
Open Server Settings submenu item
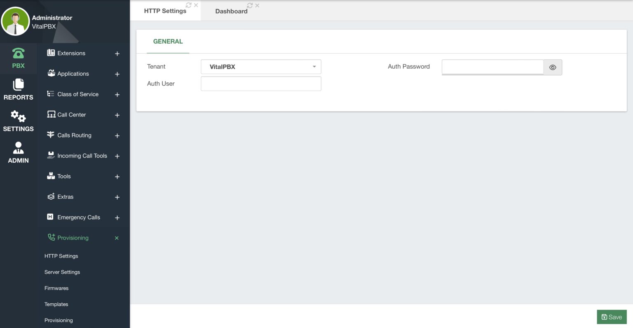click(x=62, y=272)
